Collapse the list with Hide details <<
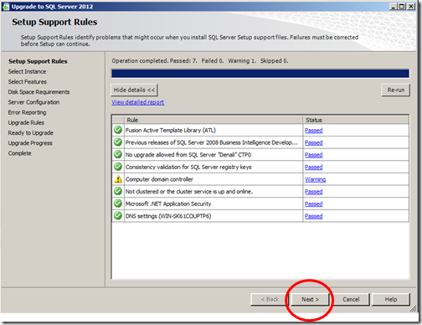The width and height of the screenshot is (422, 325). pyautogui.click(x=134, y=90)
